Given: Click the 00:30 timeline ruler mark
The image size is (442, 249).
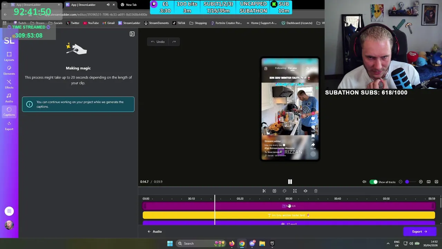Looking at the screenshot, I should [289, 199].
